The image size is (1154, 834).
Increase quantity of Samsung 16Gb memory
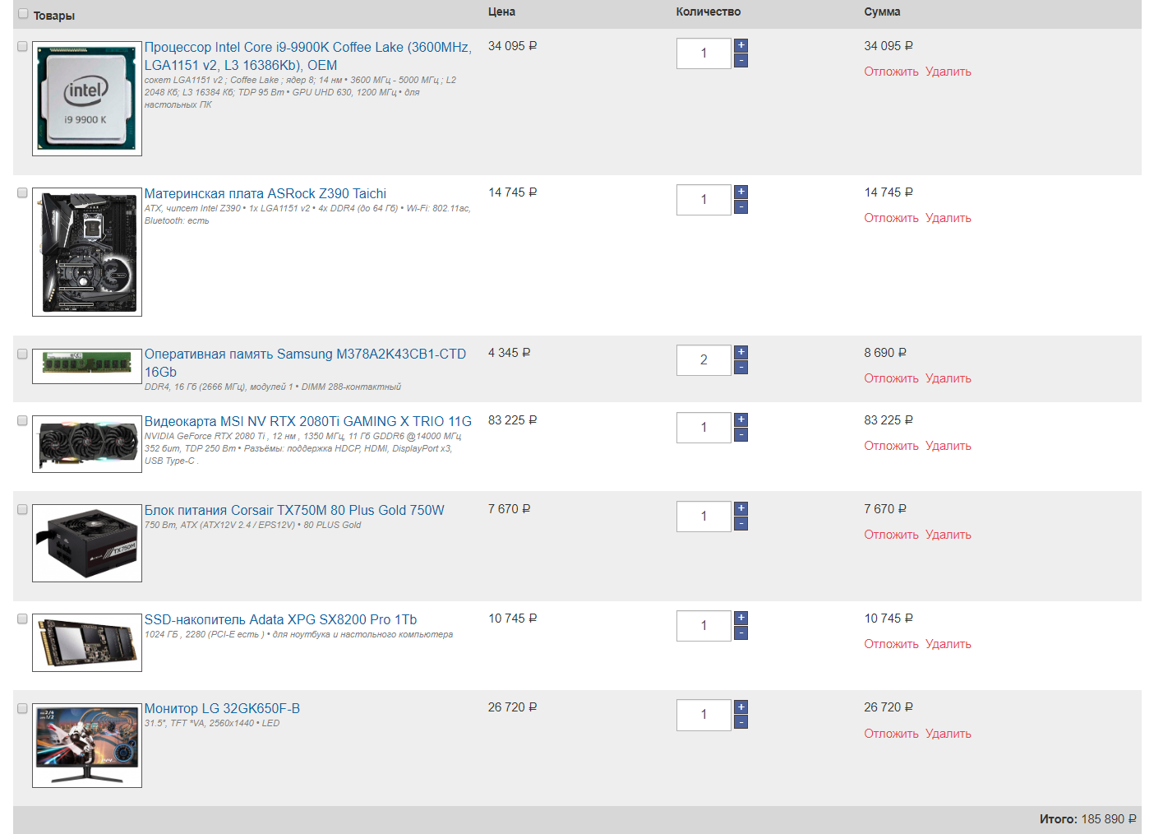tap(741, 352)
